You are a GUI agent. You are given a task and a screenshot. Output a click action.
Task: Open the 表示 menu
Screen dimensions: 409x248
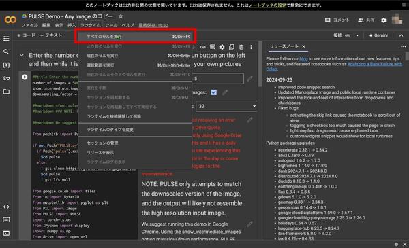click(59, 25)
